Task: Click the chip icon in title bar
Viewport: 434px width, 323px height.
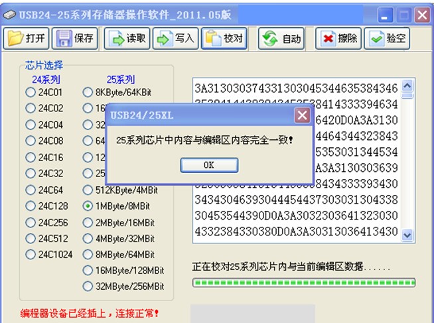Action: point(10,15)
